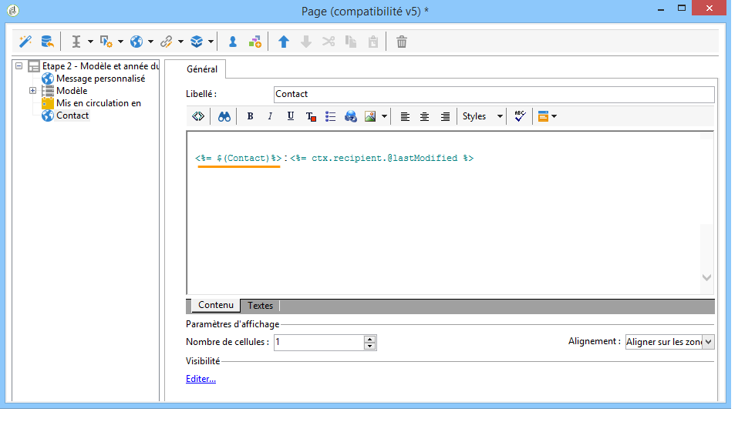Click the database with undo arrow icon
Viewport: 755px width, 432px height.
coord(47,42)
